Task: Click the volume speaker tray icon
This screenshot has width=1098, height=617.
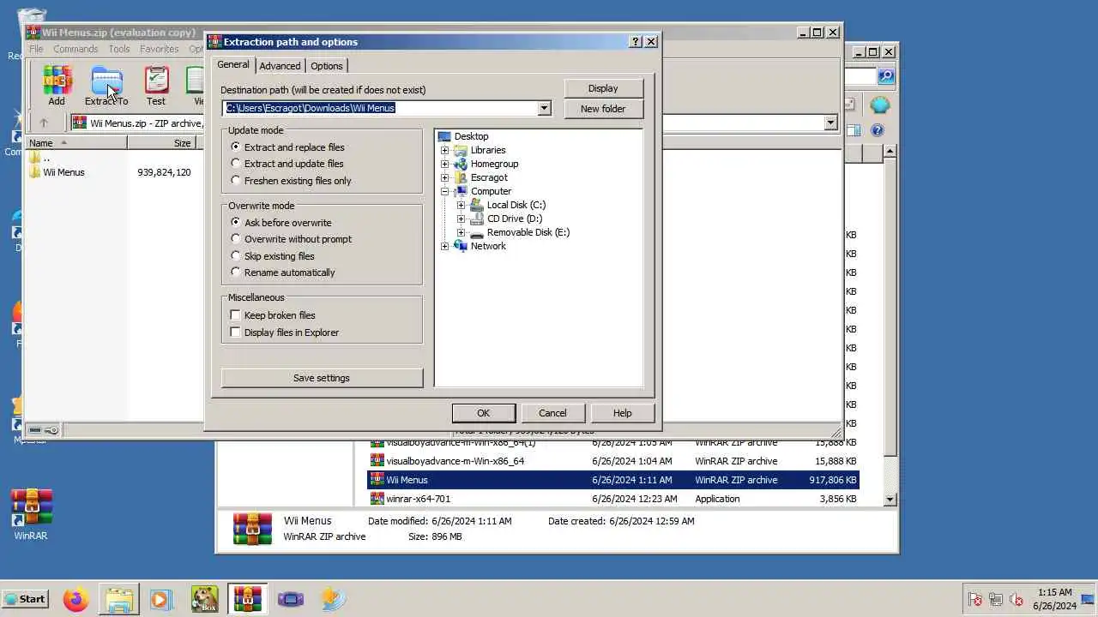Action: [x=1017, y=599]
